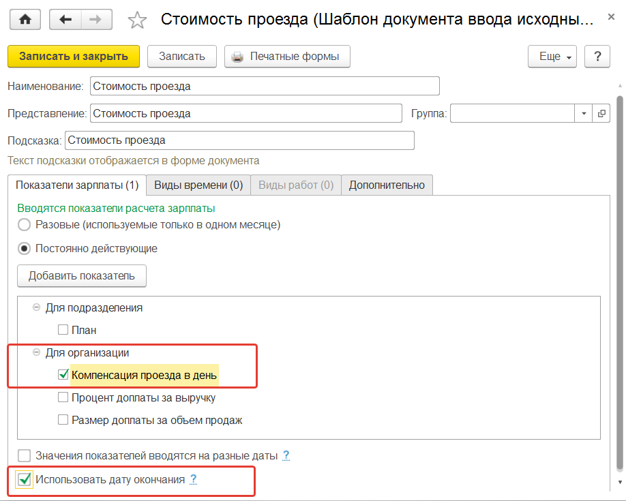Click help mark next to Использовать дату окончания

pos(194,480)
